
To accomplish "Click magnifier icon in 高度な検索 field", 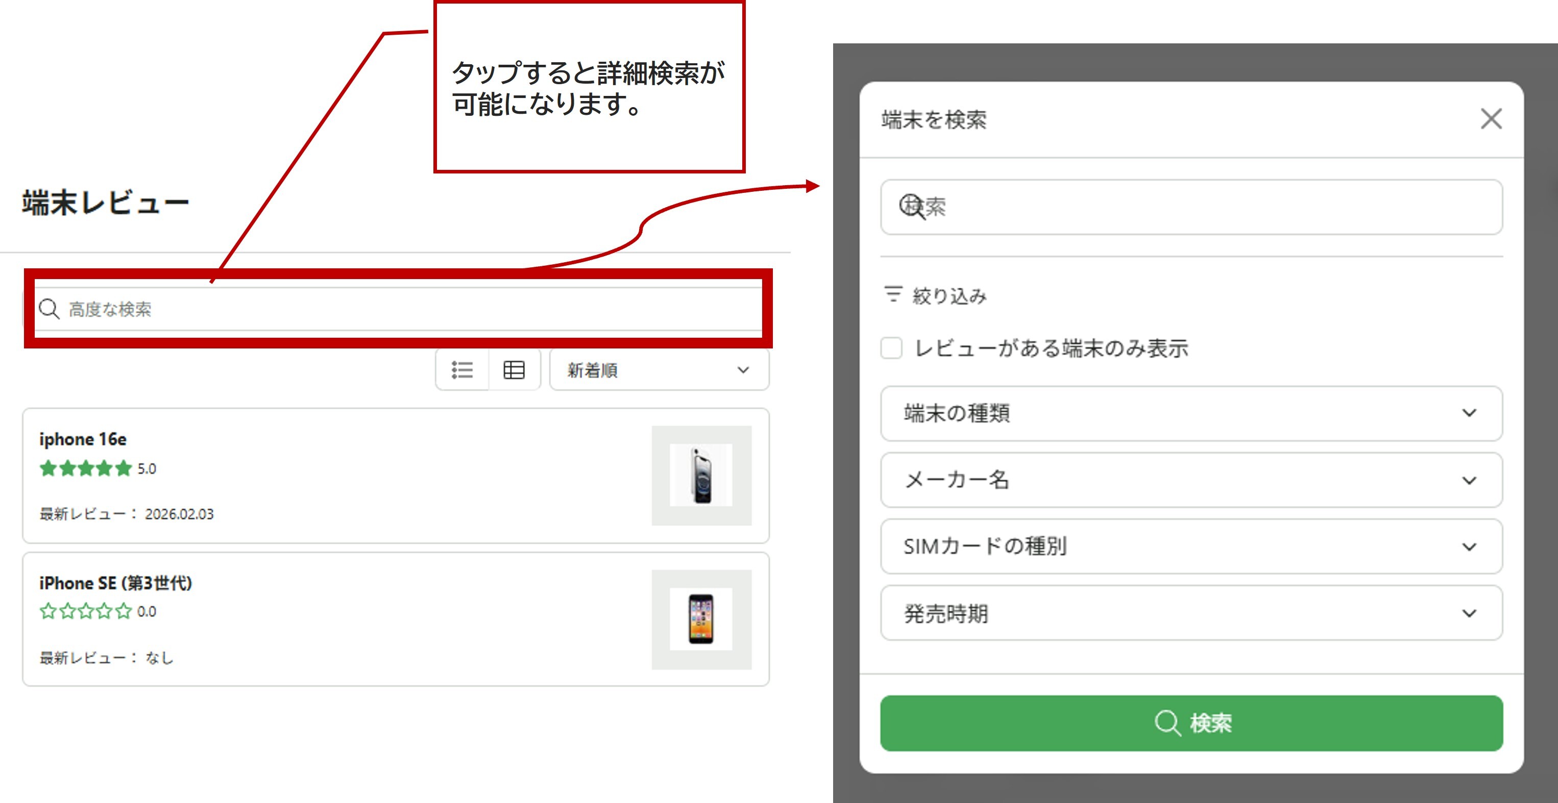I will [49, 309].
